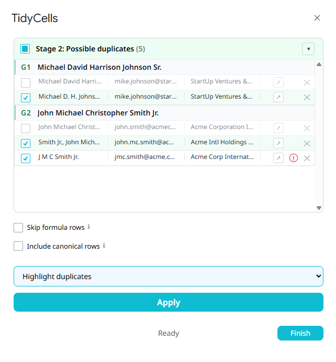Uncheck the J M C Smith Jr. row
336x362 pixels.
[26, 158]
